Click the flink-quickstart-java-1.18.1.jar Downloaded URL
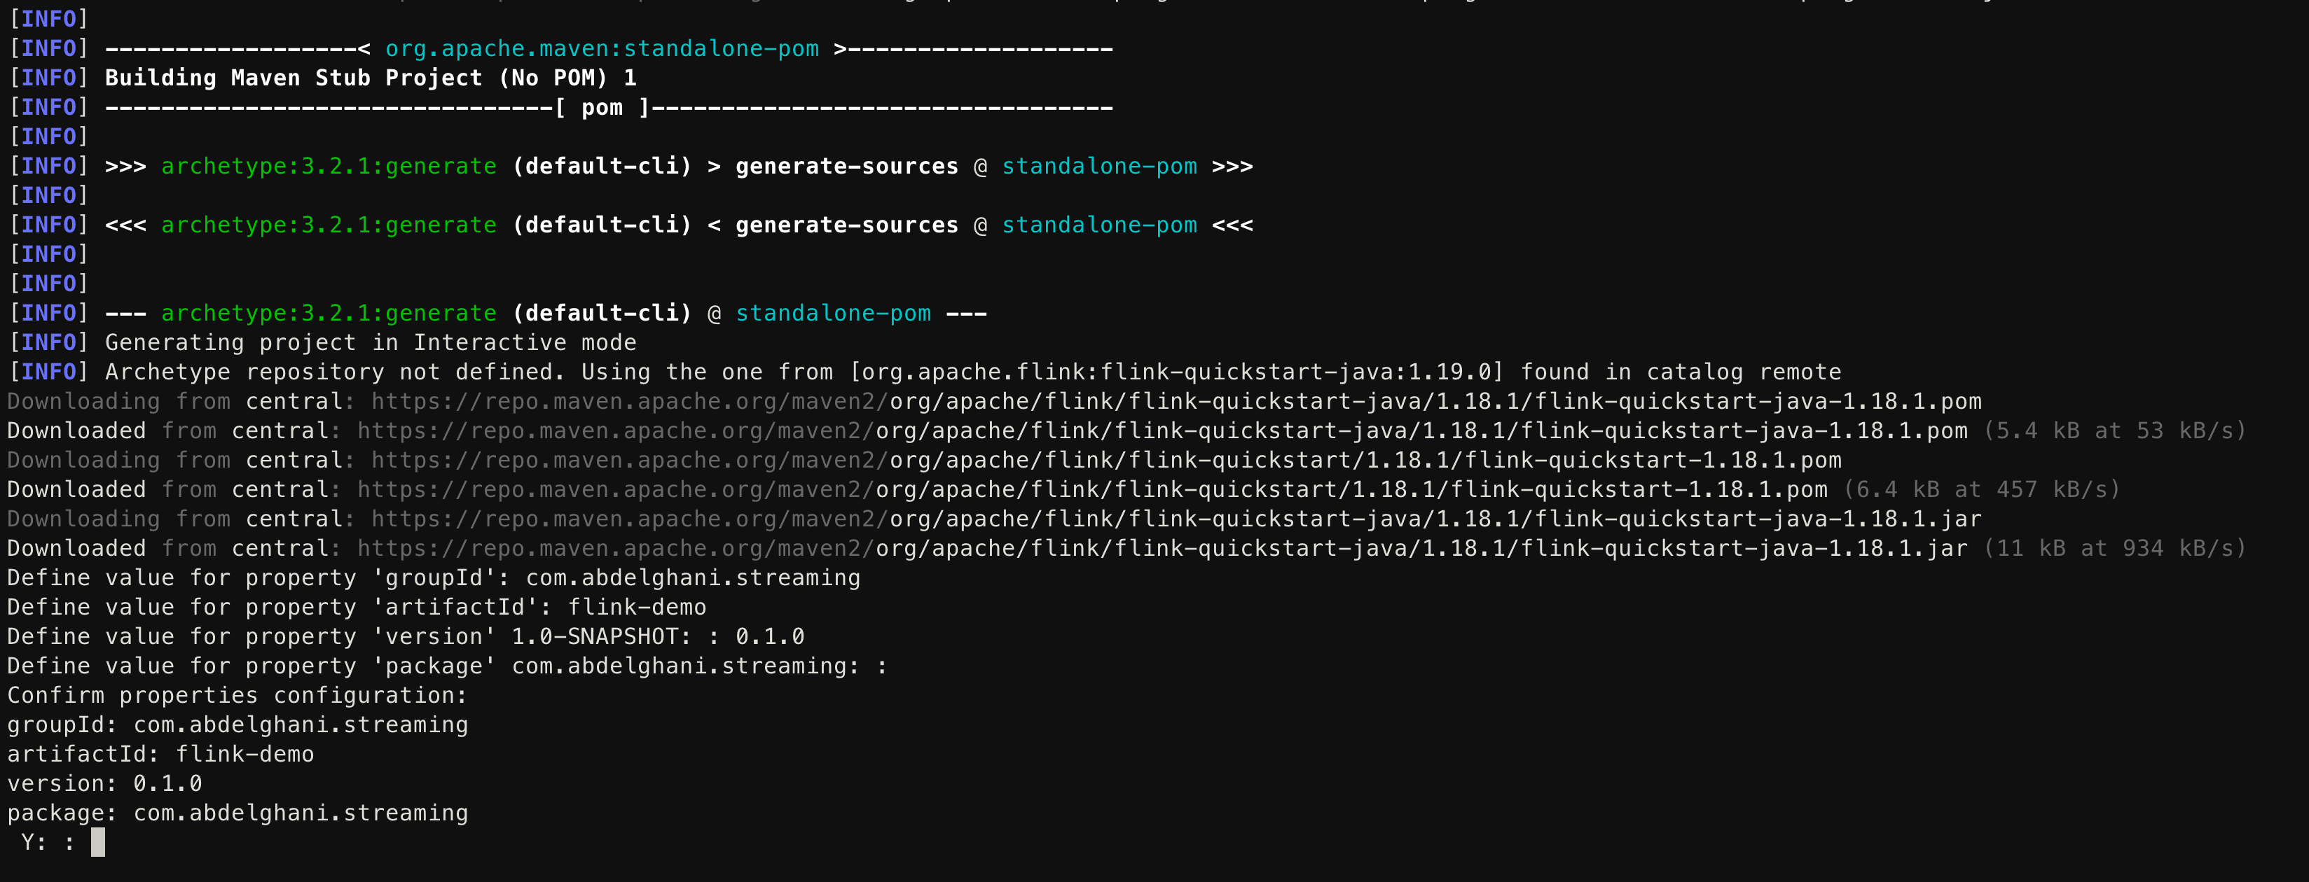The height and width of the screenshot is (882, 2309). [1163, 549]
